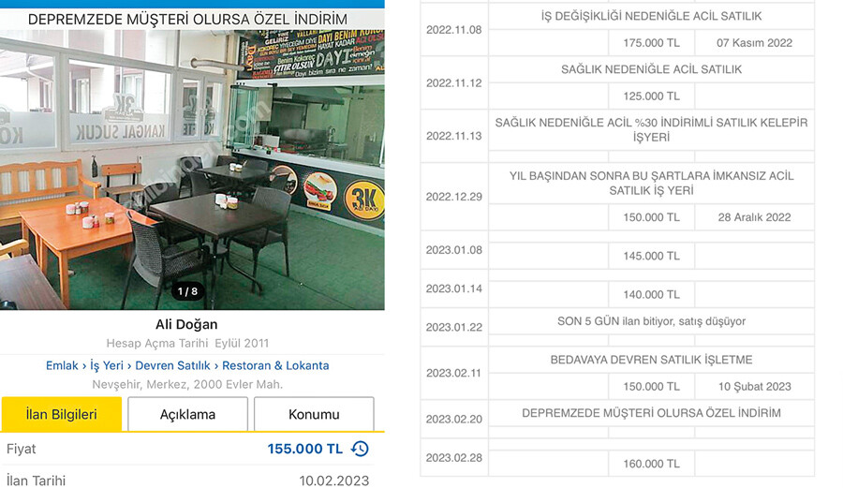Click the DEPREMZEDE MÜŞTERİ listing title header
This screenshot has height=488, width=843.
pyautogui.click(x=187, y=19)
